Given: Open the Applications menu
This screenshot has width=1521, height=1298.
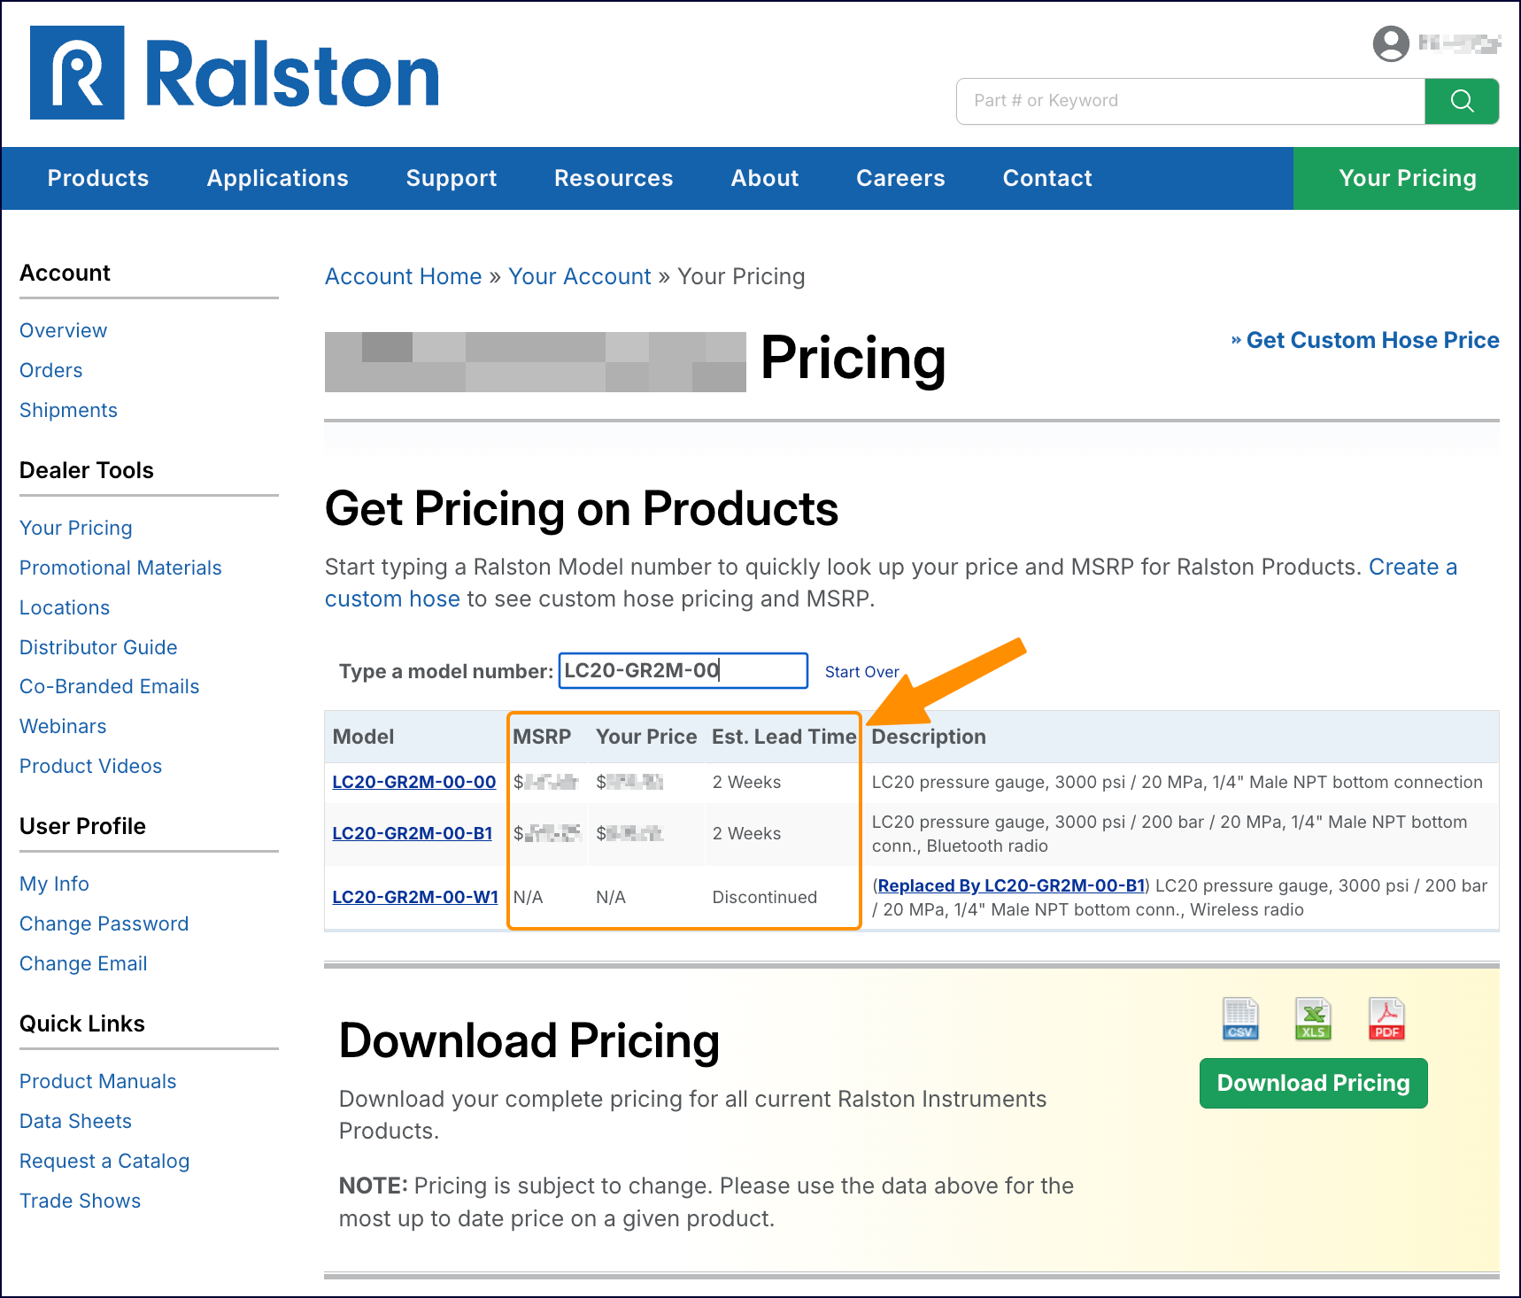Looking at the screenshot, I should pos(278,178).
